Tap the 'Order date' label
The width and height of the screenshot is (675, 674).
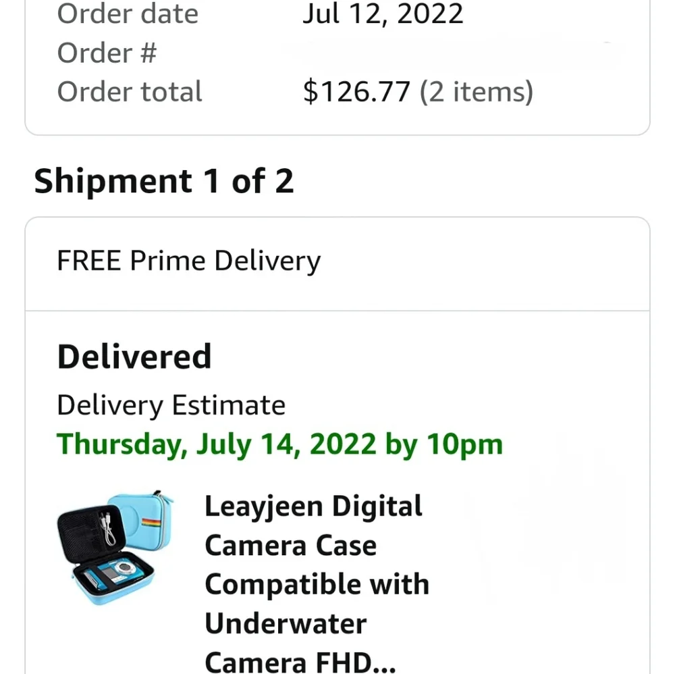(x=128, y=14)
